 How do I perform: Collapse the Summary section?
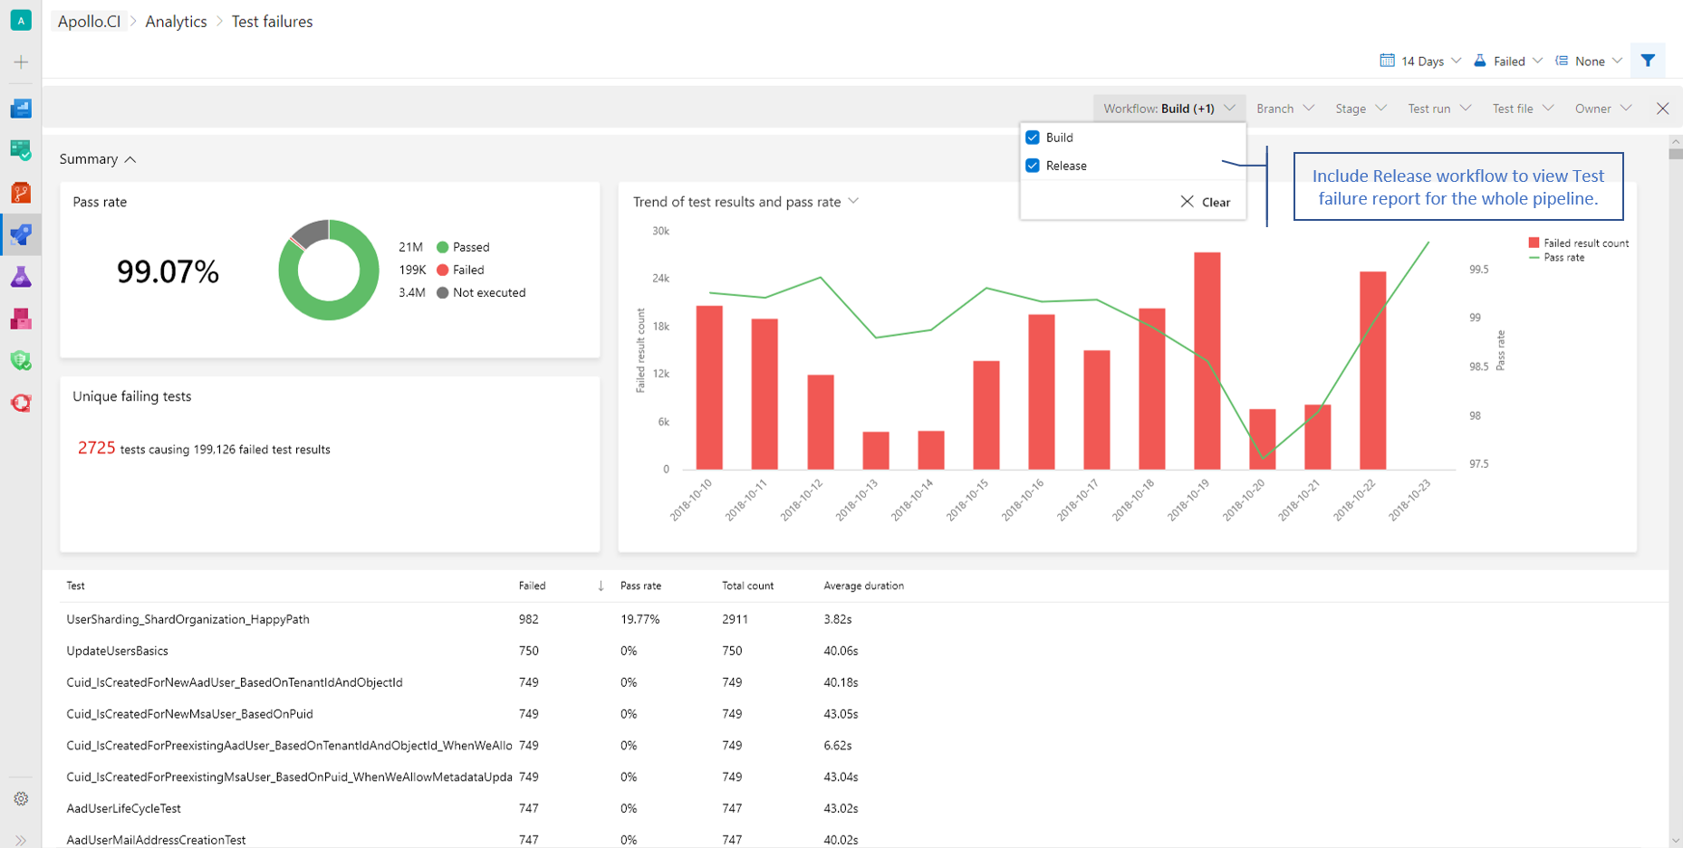pyautogui.click(x=98, y=159)
